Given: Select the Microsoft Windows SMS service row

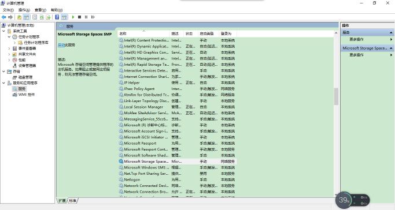Looking at the screenshot, I should (x=177, y=167).
